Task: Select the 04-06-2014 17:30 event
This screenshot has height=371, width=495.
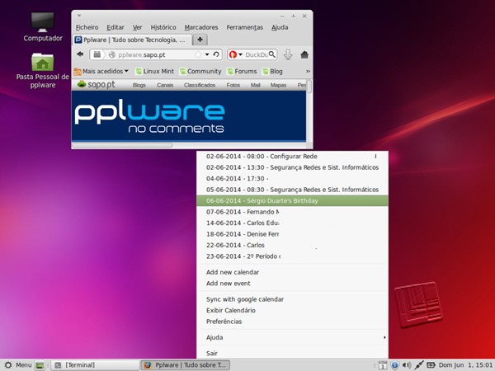Action: coord(292,178)
